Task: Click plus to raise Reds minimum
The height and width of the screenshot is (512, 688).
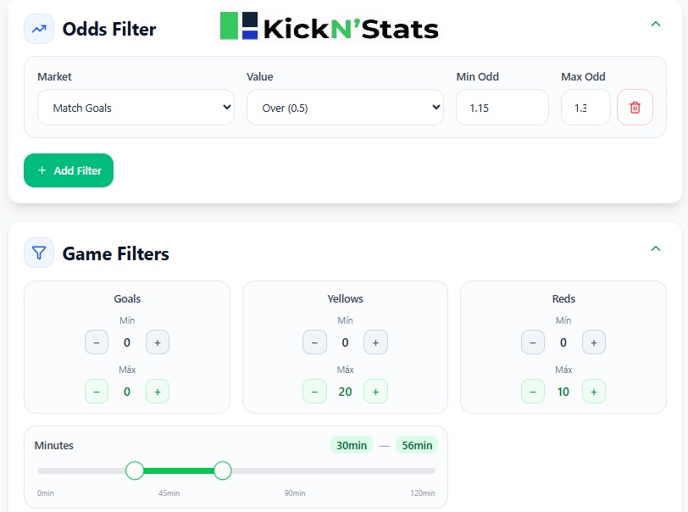Action: [594, 342]
